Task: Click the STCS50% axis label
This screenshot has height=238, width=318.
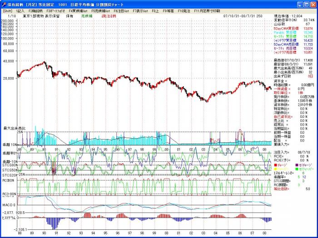Action: (10, 170)
